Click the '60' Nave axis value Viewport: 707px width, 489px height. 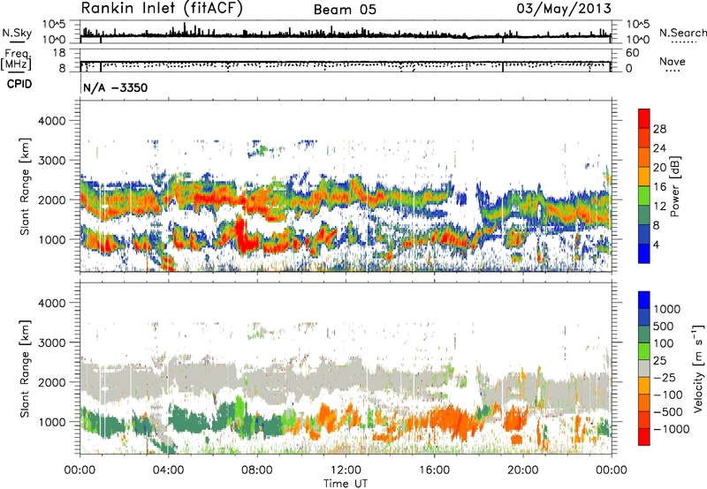632,53
